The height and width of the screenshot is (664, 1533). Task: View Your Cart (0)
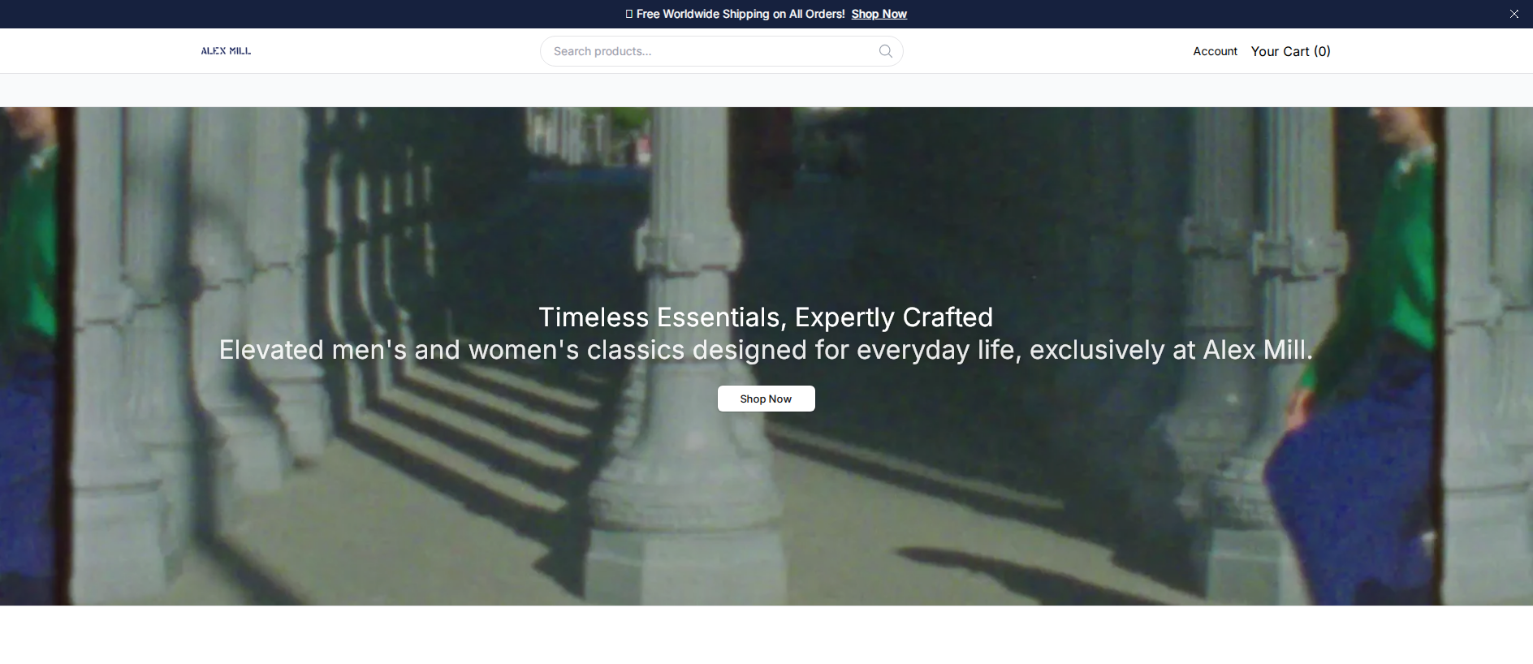[x=1290, y=51]
